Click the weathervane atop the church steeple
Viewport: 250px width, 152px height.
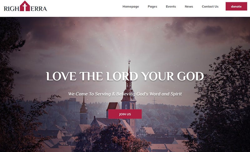pos(129,61)
